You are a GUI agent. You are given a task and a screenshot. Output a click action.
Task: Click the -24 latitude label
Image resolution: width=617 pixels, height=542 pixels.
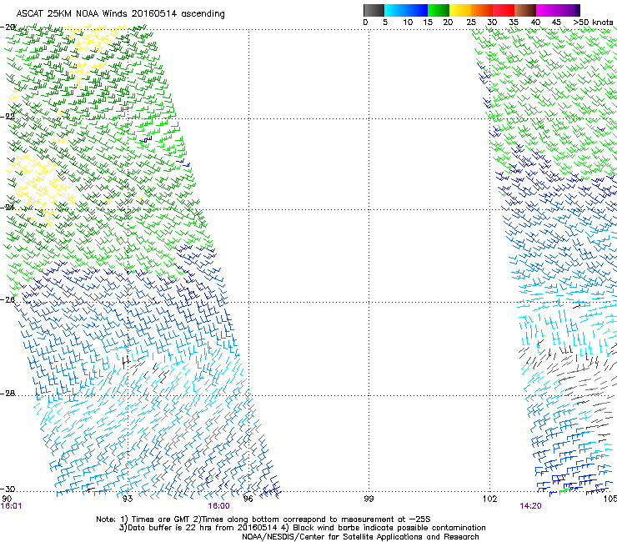click(x=8, y=208)
